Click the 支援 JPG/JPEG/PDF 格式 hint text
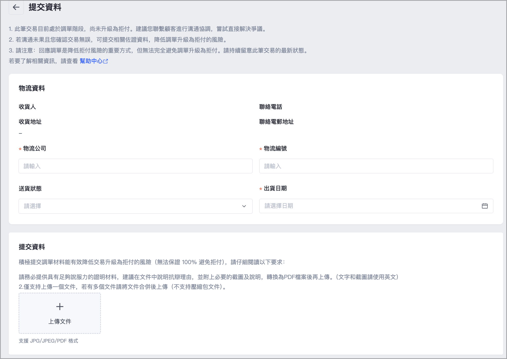Viewport: 507px width, 359px height. 48,341
